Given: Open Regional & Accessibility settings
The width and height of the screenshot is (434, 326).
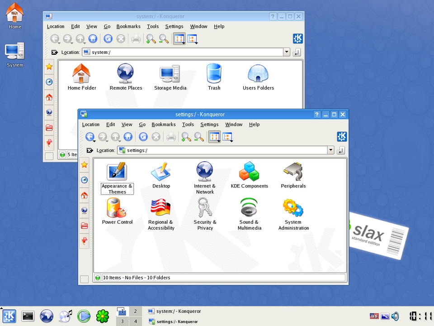Looking at the screenshot, I should pos(161,214).
